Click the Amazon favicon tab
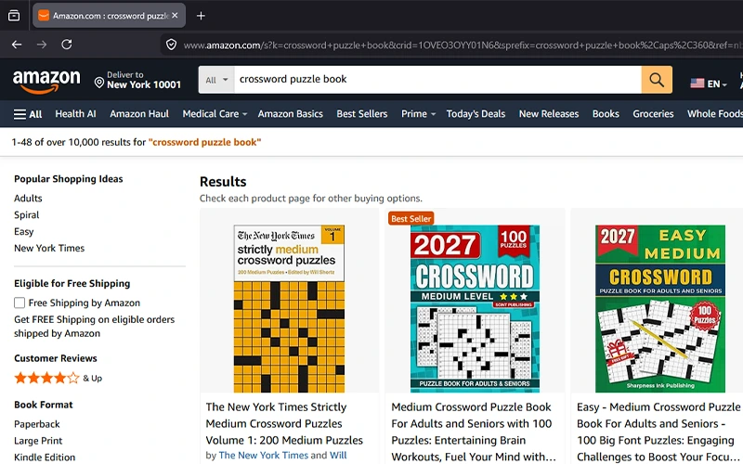The width and height of the screenshot is (743, 464). click(44, 16)
